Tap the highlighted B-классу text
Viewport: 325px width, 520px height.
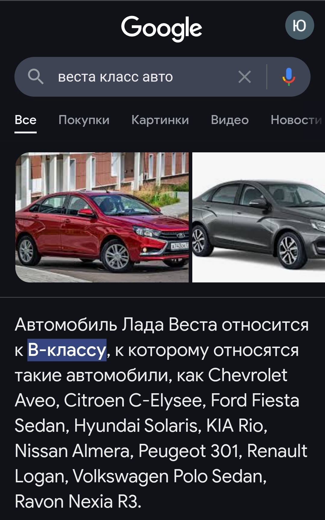coord(67,350)
